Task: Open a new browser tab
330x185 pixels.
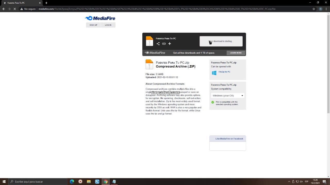Action: click(x=46, y=3)
